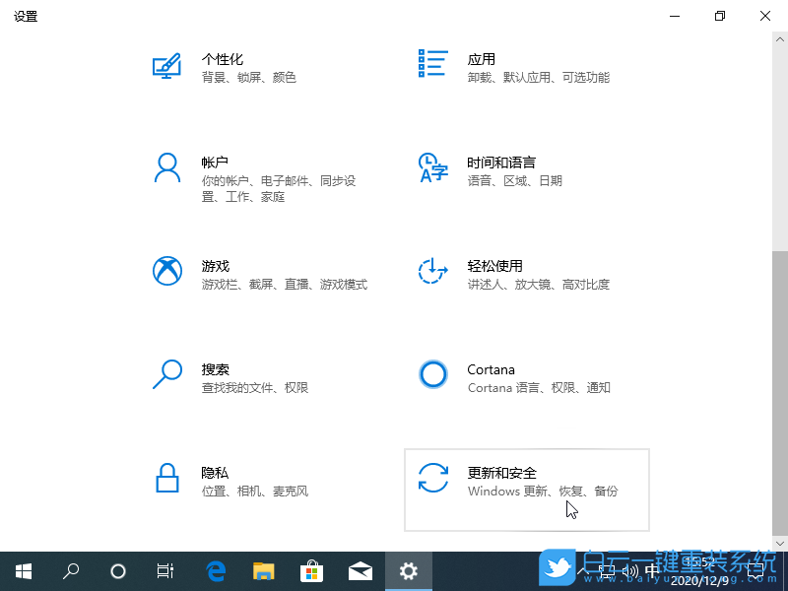This screenshot has height=591, width=788.
Task: Open Task View from the taskbar
Action: tap(164, 571)
